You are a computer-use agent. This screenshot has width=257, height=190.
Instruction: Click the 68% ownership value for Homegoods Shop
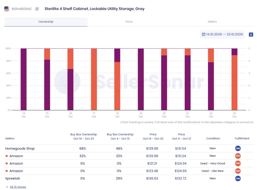coord(83,148)
